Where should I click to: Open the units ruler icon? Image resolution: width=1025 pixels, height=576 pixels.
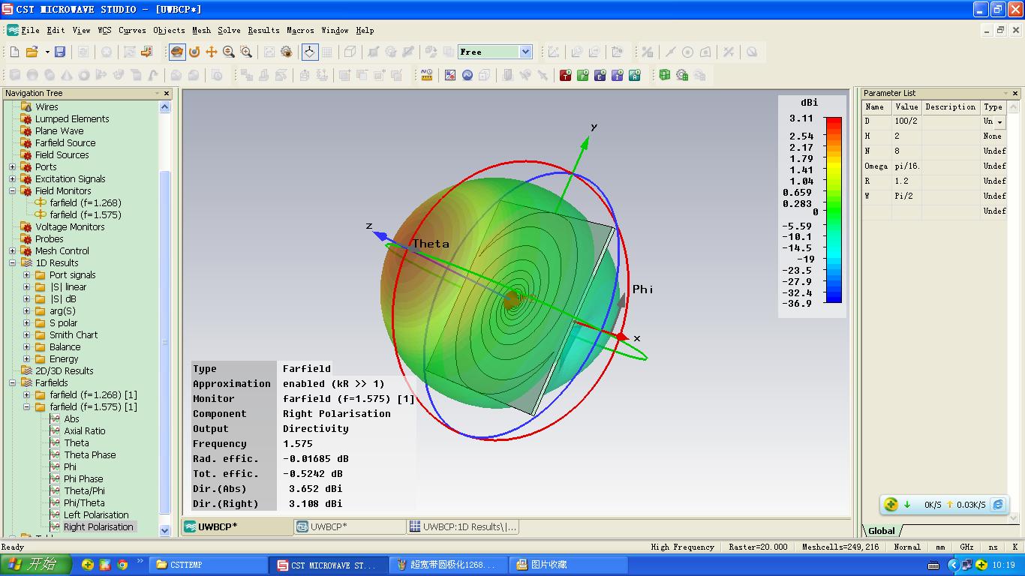click(427, 75)
